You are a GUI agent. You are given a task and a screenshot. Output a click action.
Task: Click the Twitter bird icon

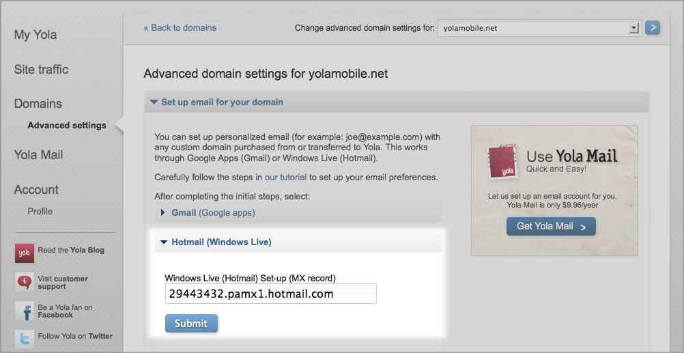coord(25,339)
